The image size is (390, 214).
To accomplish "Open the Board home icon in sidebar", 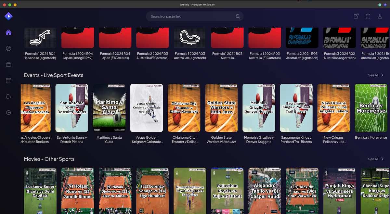I will [x=8, y=32].
